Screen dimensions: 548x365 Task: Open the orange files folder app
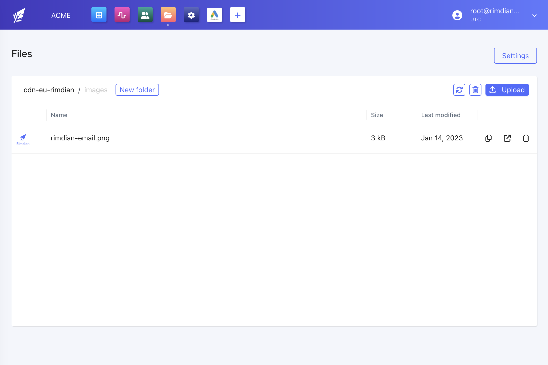click(168, 15)
